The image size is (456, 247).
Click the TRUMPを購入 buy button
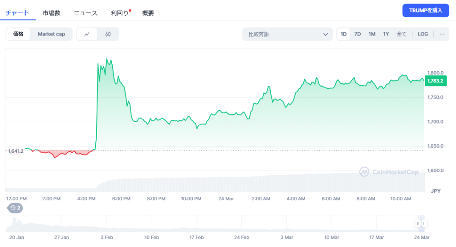425,11
